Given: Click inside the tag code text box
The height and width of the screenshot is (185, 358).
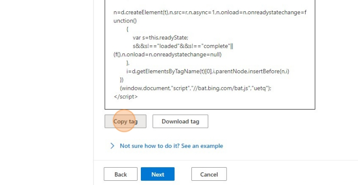Looking at the screenshot, I should click(x=210, y=54).
